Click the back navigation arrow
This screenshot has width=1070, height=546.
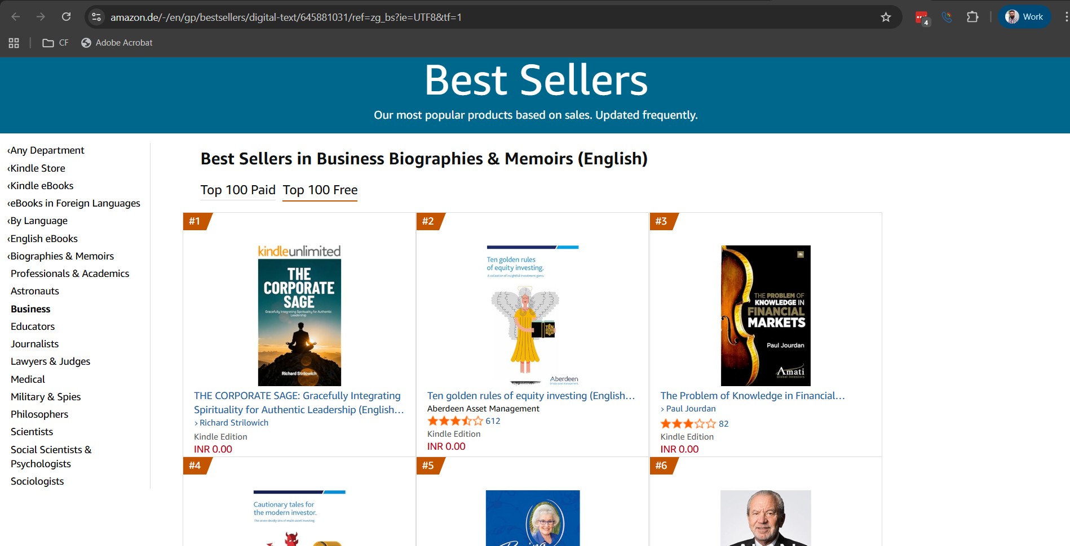pos(16,17)
